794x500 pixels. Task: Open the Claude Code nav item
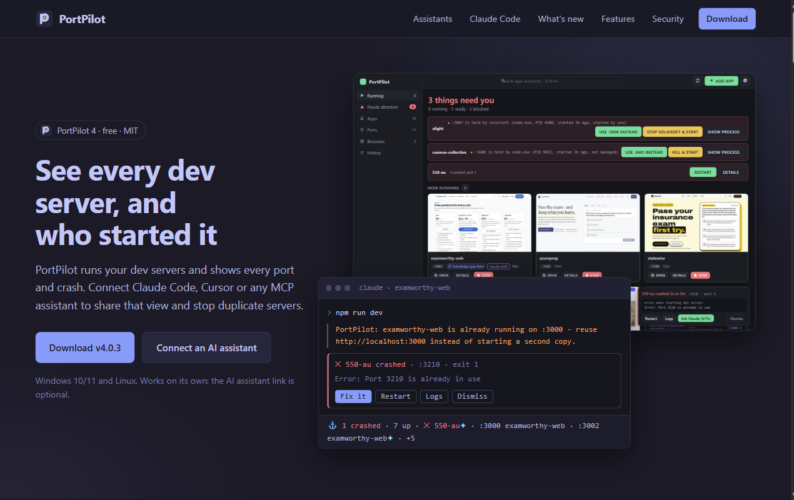(495, 19)
